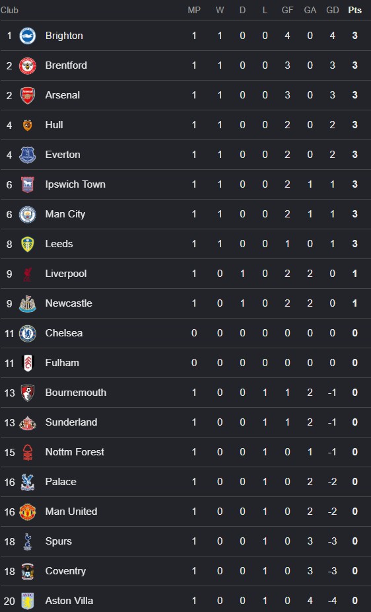Open the Nottm Forest team link
The width and height of the screenshot is (371, 612).
75,452
